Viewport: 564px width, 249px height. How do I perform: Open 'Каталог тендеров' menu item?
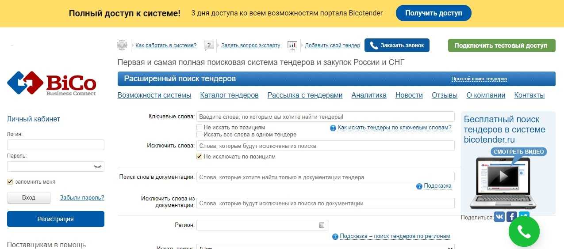[229, 95]
